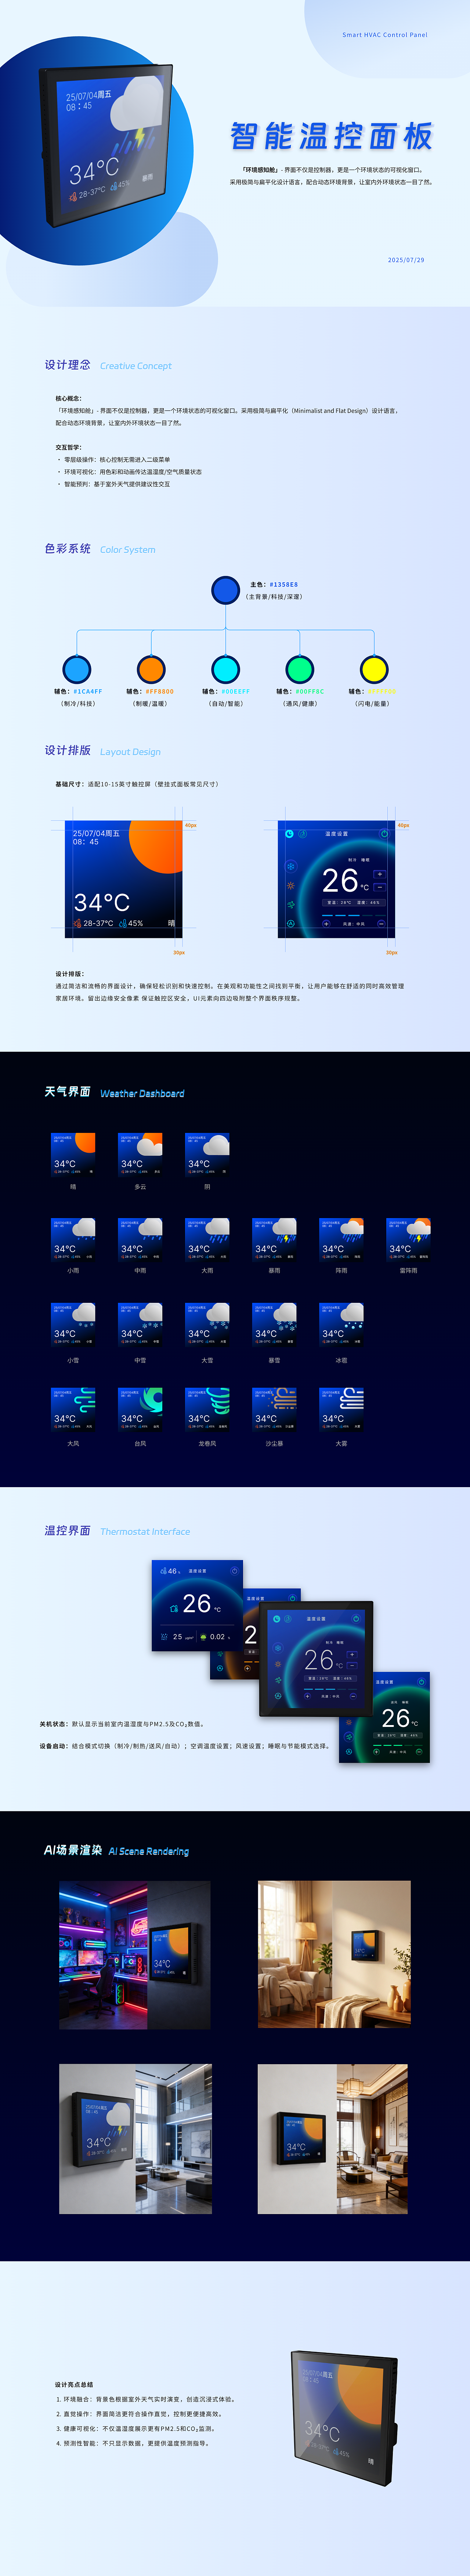Open the cyberpunk gaming room render
The width and height of the screenshot is (470, 2576).
[x=135, y=1954]
